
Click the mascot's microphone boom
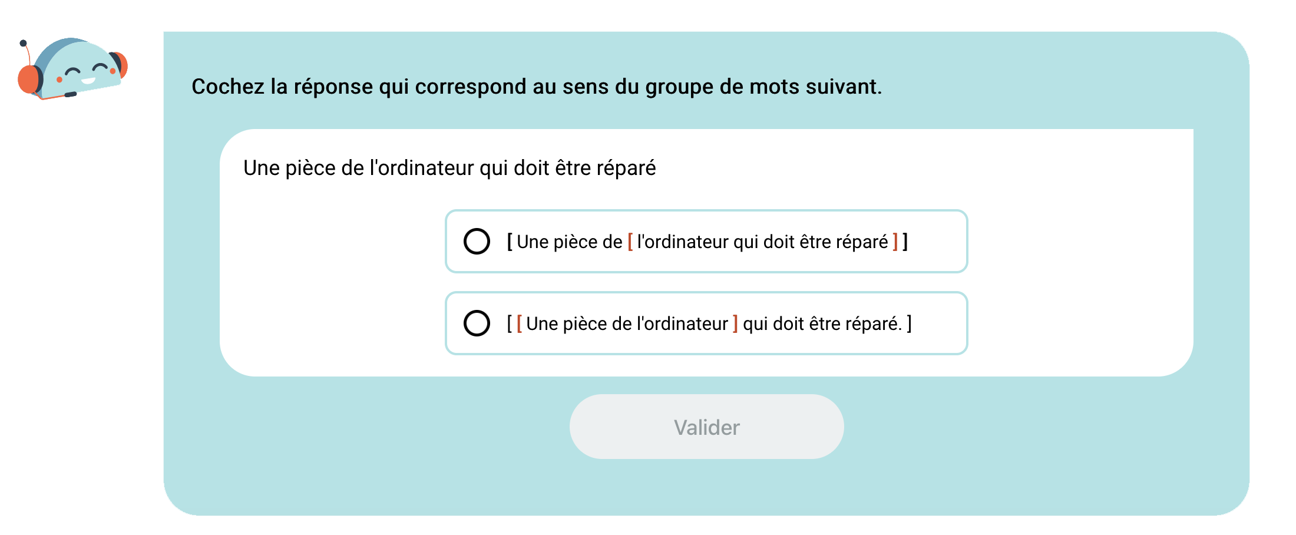pyautogui.click(x=70, y=94)
